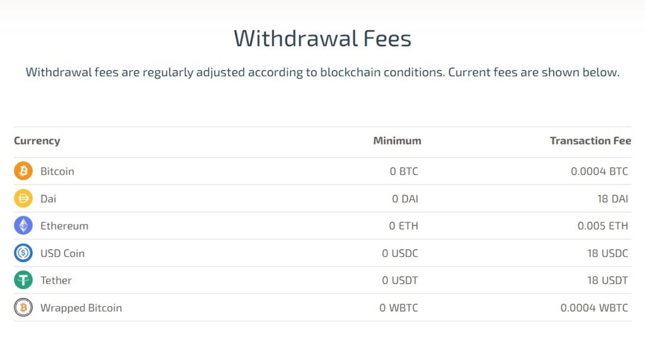Viewport: 645px width, 339px height.
Task: Click the purple Ethereum diamond icon
Action: [x=23, y=226]
